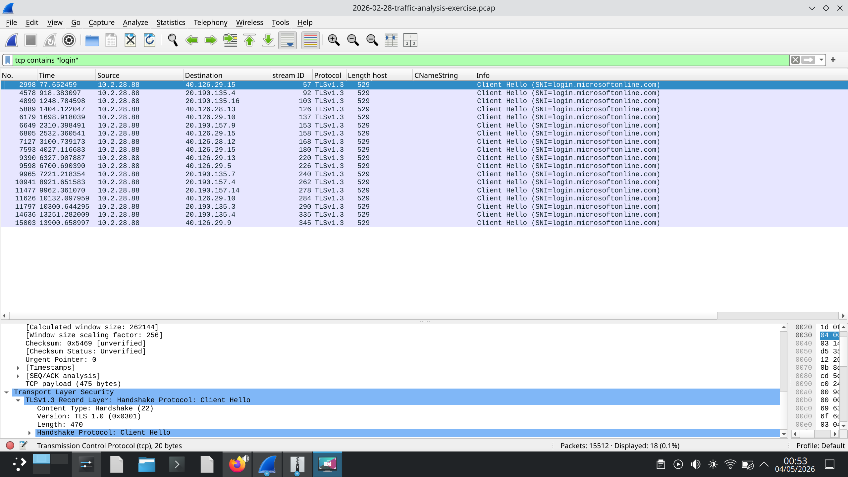Sort packets by Time column
The height and width of the screenshot is (477, 848).
click(x=66, y=75)
